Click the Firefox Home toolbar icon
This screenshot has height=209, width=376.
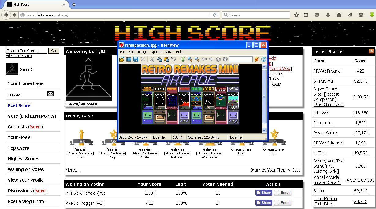(339, 15)
